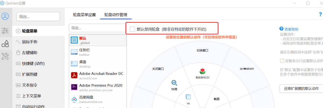This screenshot has width=323, height=108.
Task: Click the vs window action icon
Action: click(188, 97)
